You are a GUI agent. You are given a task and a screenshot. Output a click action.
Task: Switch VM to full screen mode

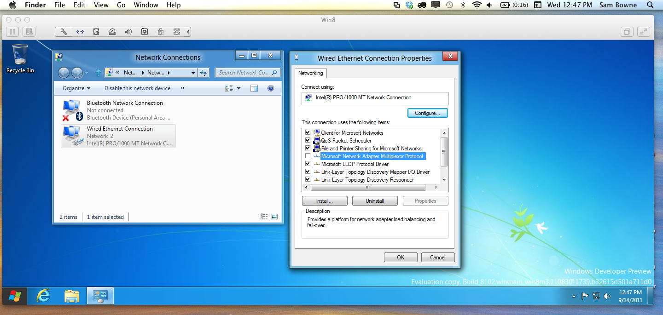[643, 32]
